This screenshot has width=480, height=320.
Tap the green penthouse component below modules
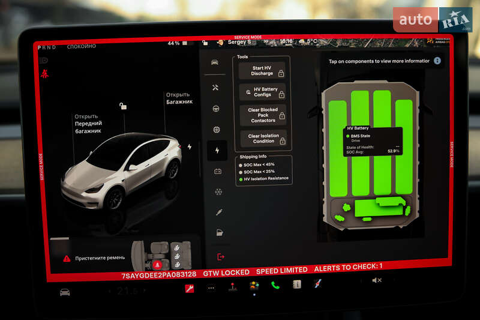380,207
